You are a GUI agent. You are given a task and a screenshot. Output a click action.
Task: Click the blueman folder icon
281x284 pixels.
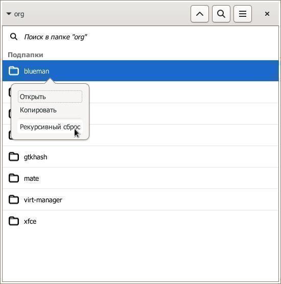tap(14, 71)
